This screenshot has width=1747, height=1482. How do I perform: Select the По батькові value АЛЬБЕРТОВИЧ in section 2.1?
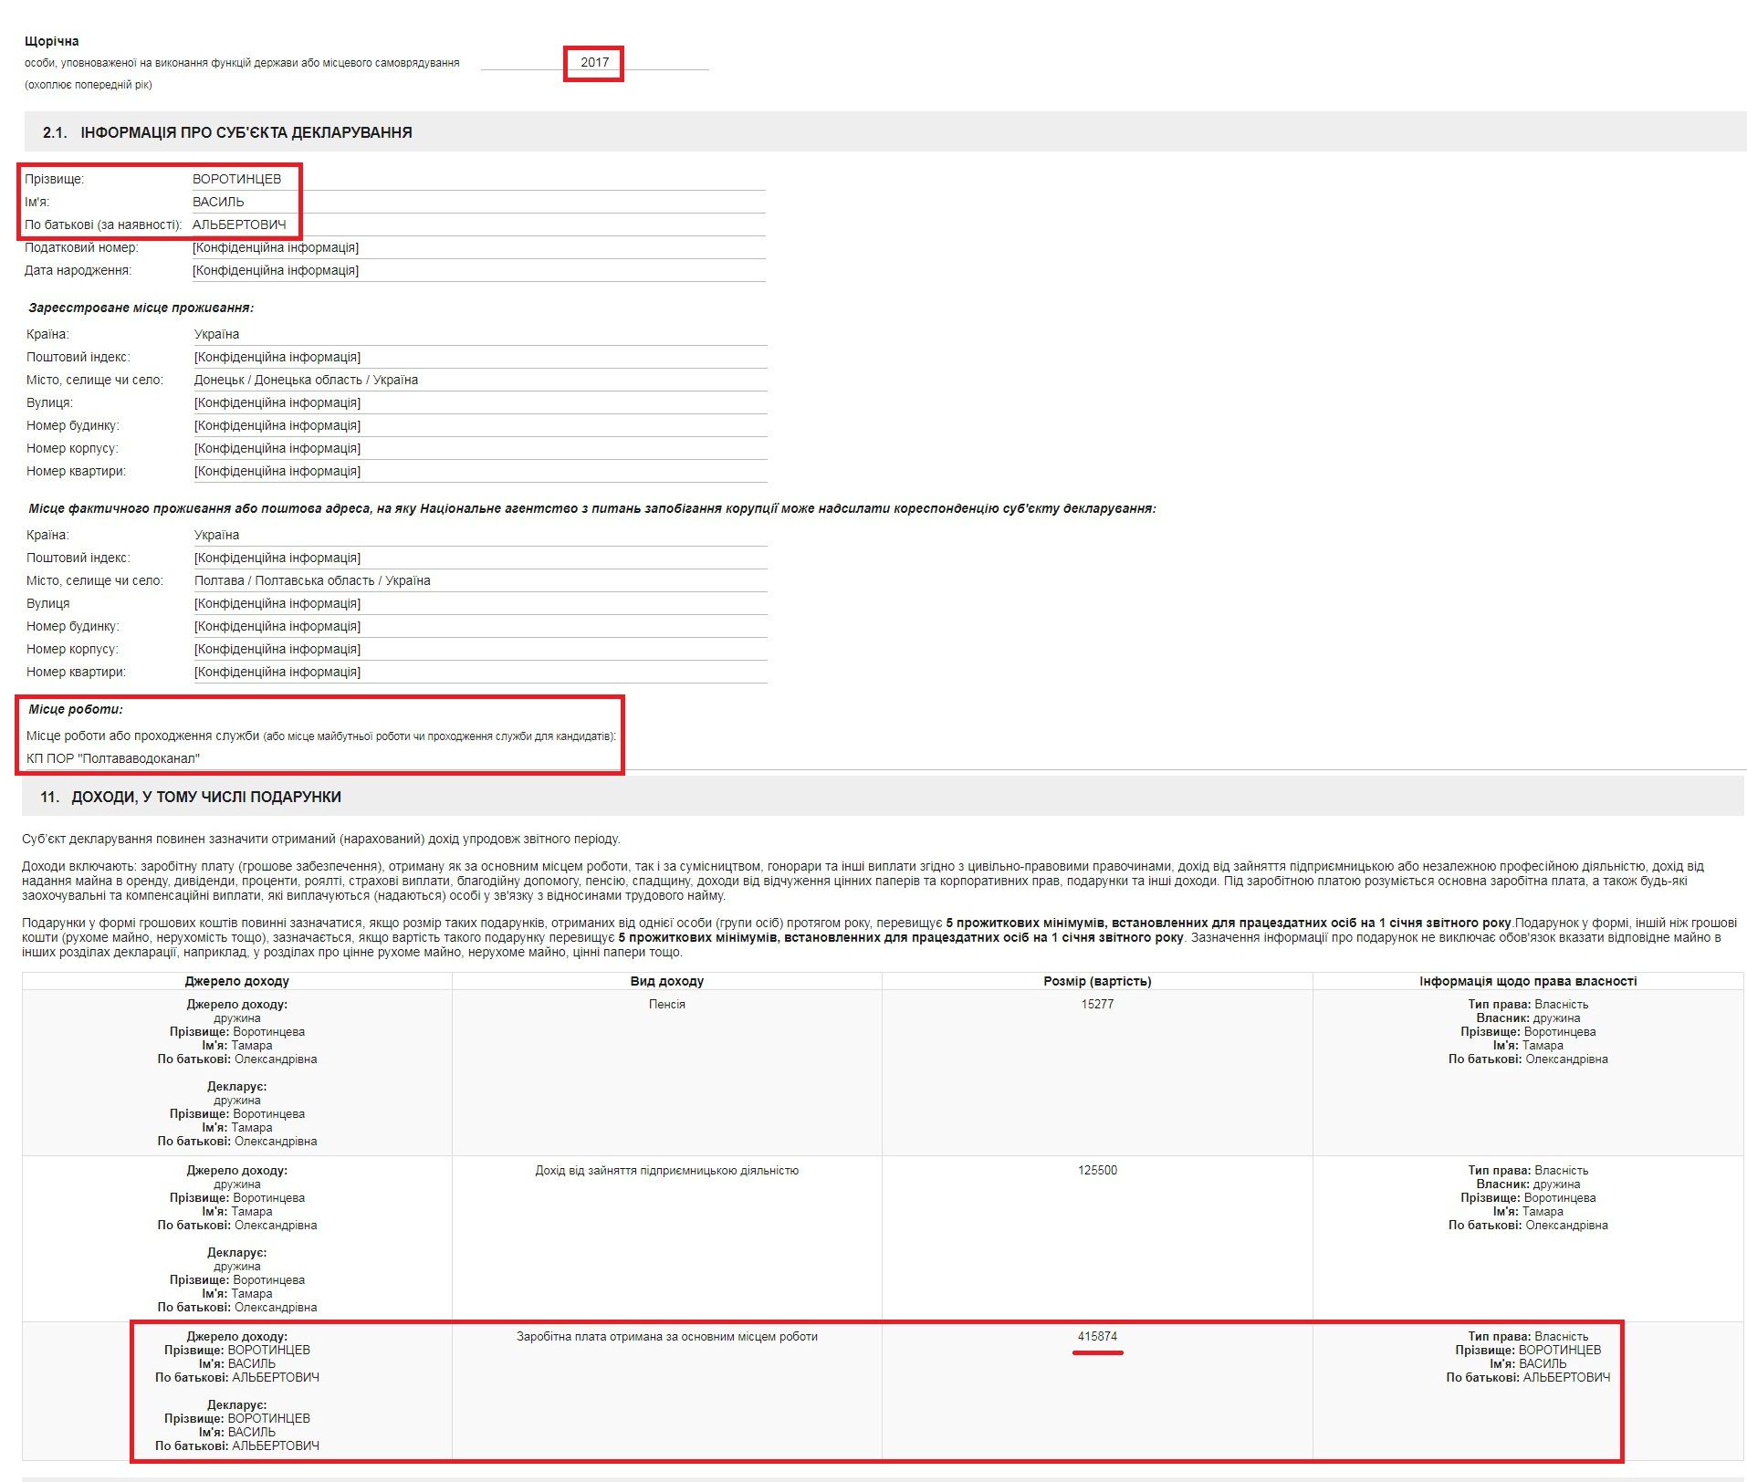point(239,224)
